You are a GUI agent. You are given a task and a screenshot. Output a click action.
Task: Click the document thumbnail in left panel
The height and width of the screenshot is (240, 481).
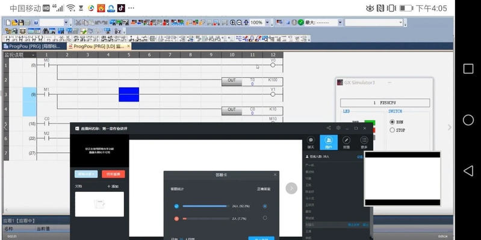coord(99,204)
